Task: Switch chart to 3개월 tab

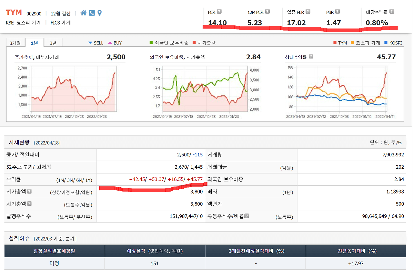Action: click(15, 43)
